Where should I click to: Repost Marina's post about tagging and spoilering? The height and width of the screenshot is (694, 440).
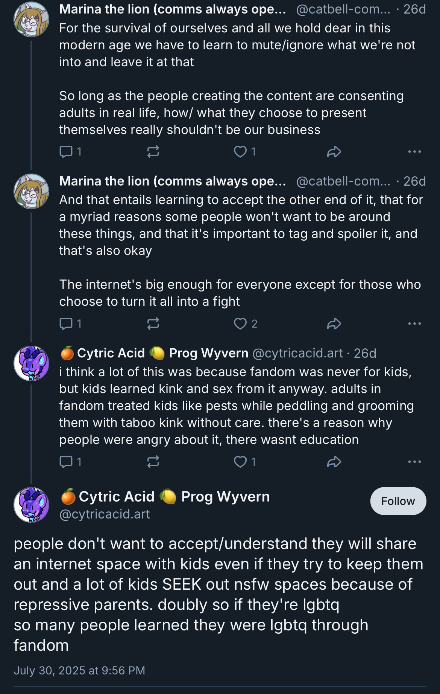(x=153, y=324)
